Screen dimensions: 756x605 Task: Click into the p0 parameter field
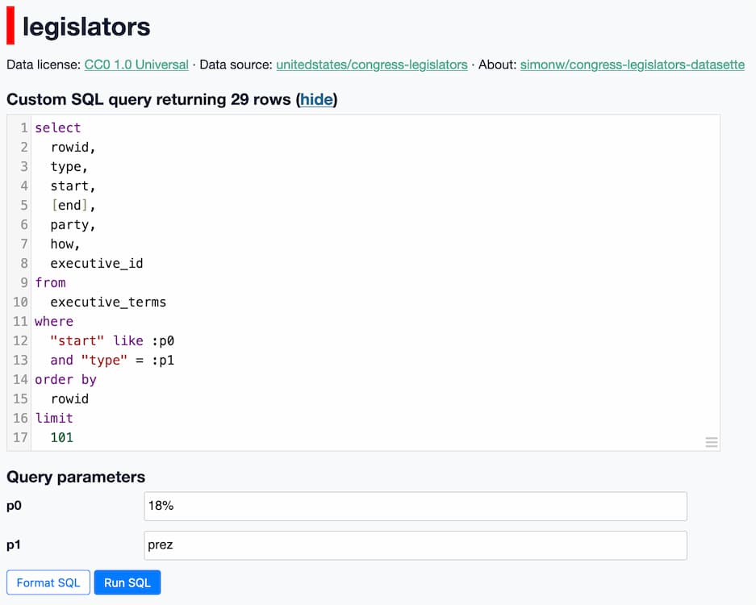point(415,507)
